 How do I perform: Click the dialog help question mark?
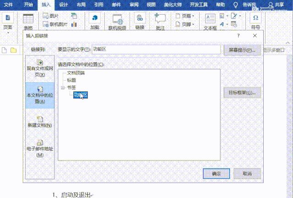[x=238, y=36]
